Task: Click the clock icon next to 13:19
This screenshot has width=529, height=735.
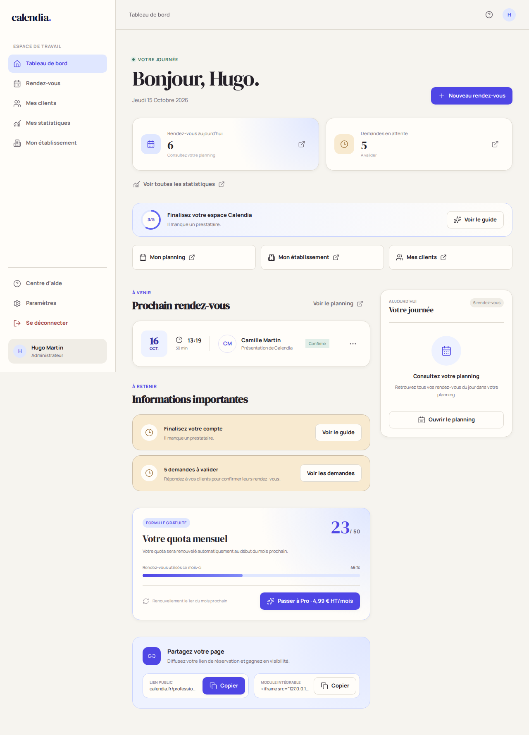Action: point(179,340)
